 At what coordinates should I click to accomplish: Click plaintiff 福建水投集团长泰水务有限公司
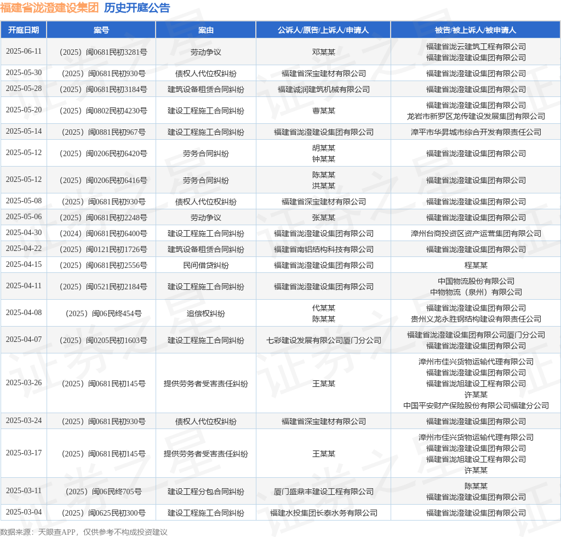point(323,513)
